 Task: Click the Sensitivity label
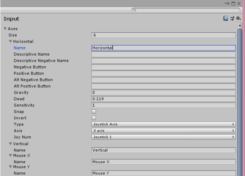point(24,105)
